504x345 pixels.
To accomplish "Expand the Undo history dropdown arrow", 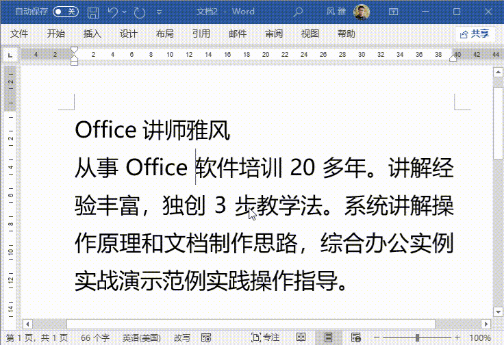I will [125, 12].
